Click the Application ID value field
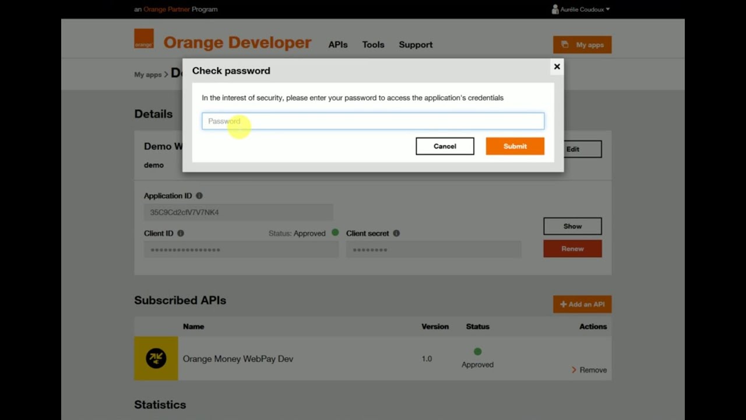 pos(238,212)
